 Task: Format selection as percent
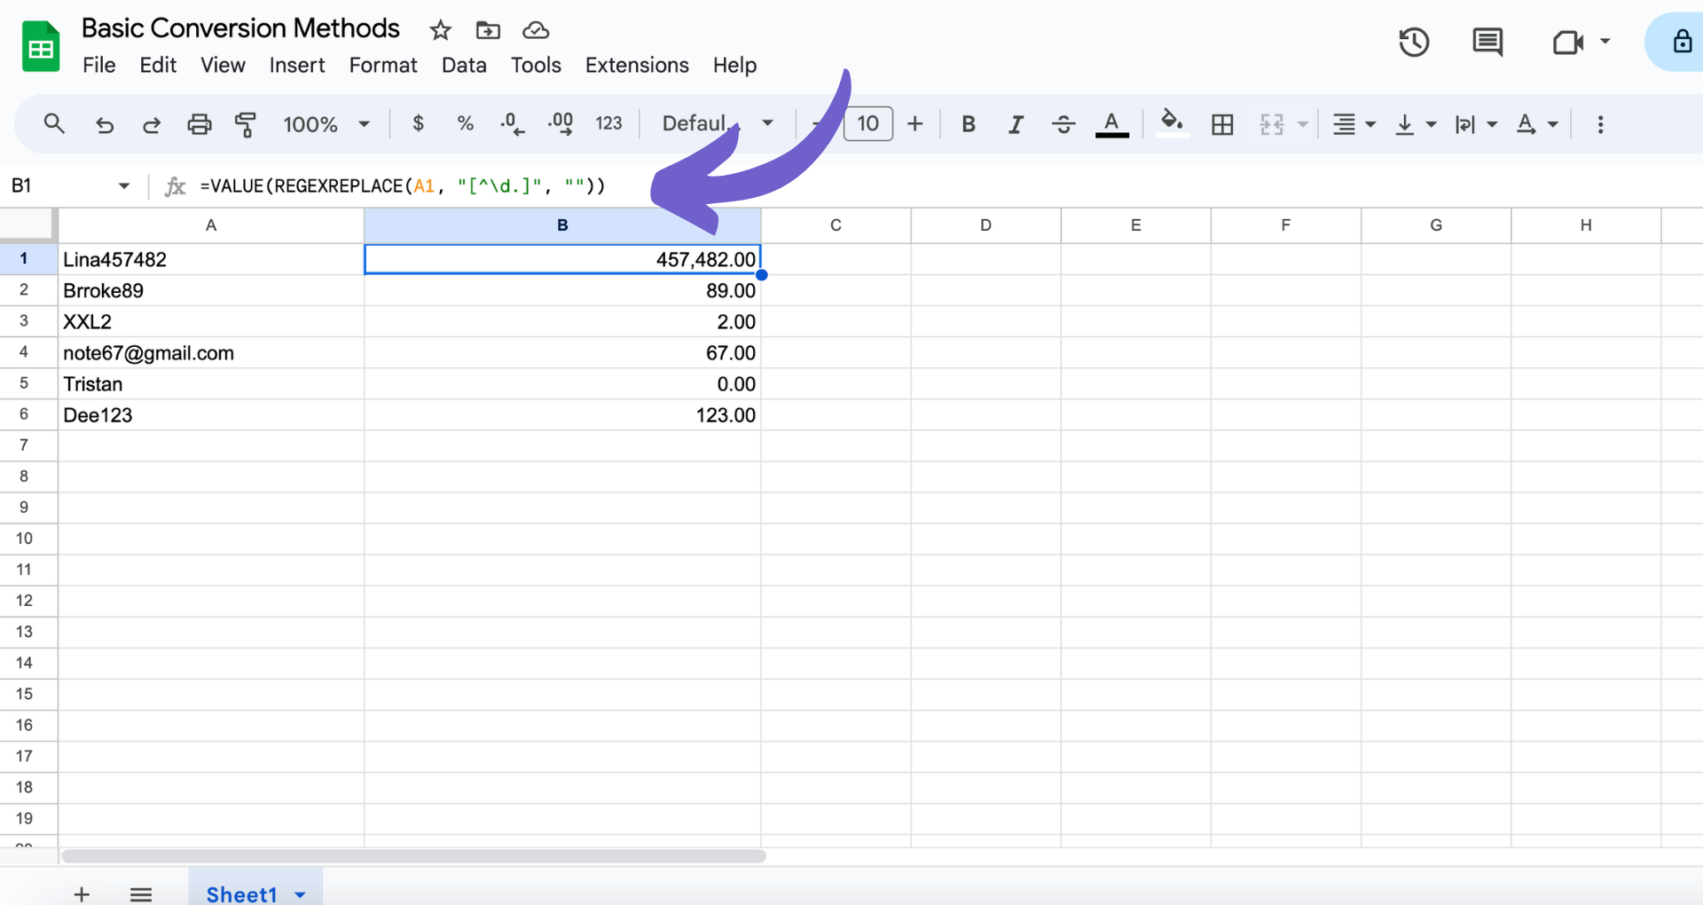click(x=465, y=124)
